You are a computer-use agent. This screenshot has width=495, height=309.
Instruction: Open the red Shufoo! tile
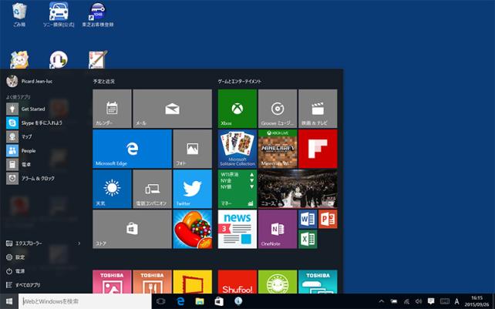click(x=237, y=281)
